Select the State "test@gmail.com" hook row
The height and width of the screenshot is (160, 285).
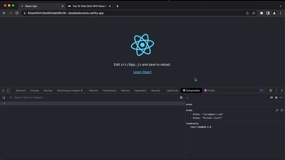tap(207, 114)
